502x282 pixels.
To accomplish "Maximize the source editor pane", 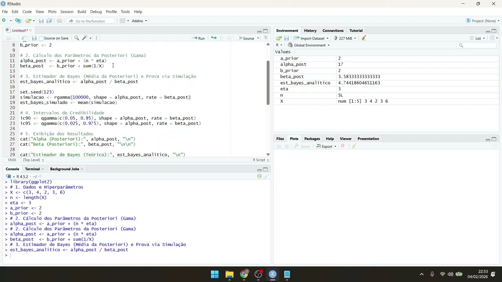I will point(266,31).
